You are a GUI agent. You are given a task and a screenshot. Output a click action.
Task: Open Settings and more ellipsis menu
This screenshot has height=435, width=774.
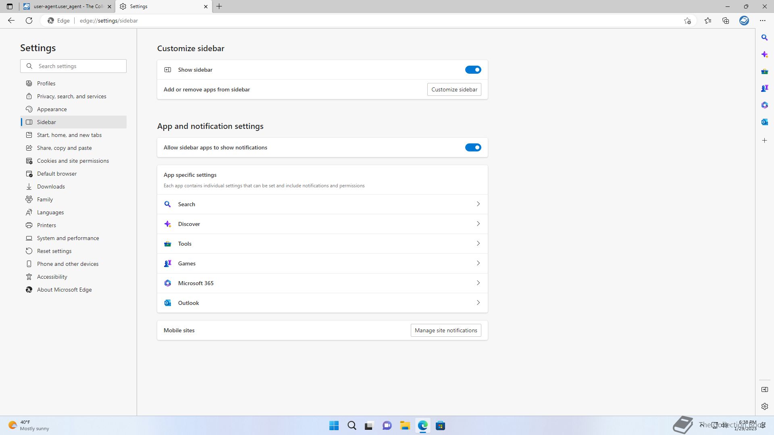coord(762,21)
